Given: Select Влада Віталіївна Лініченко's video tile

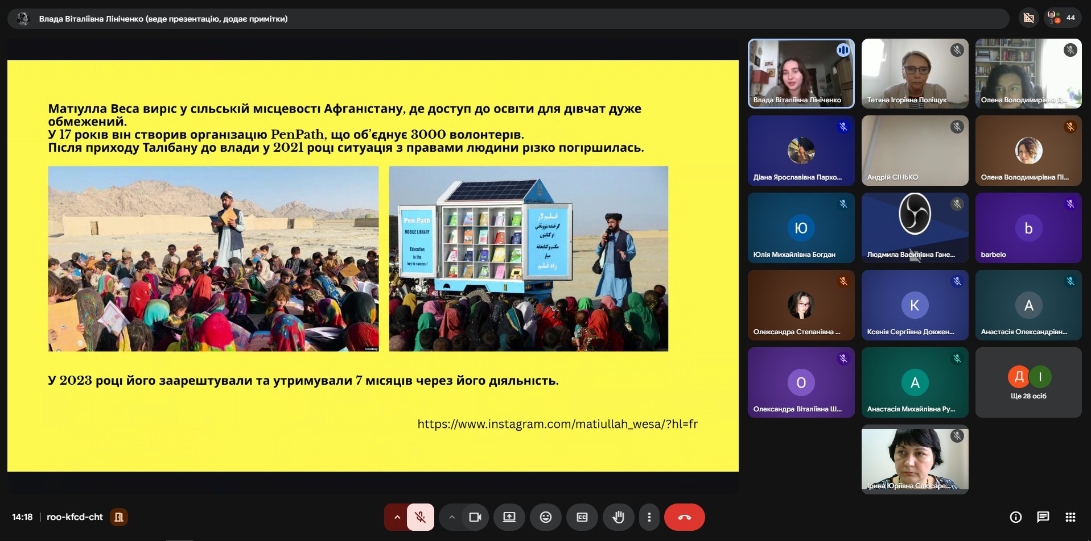Looking at the screenshot, I should click(x=801, y=73).
